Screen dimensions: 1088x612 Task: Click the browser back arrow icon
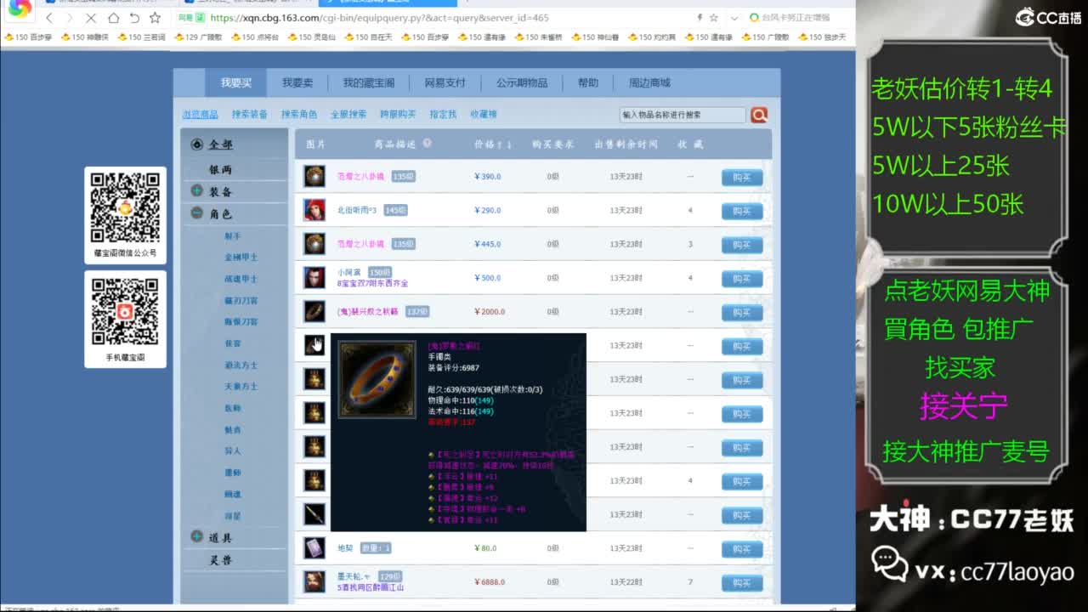[x=48, y=18]
